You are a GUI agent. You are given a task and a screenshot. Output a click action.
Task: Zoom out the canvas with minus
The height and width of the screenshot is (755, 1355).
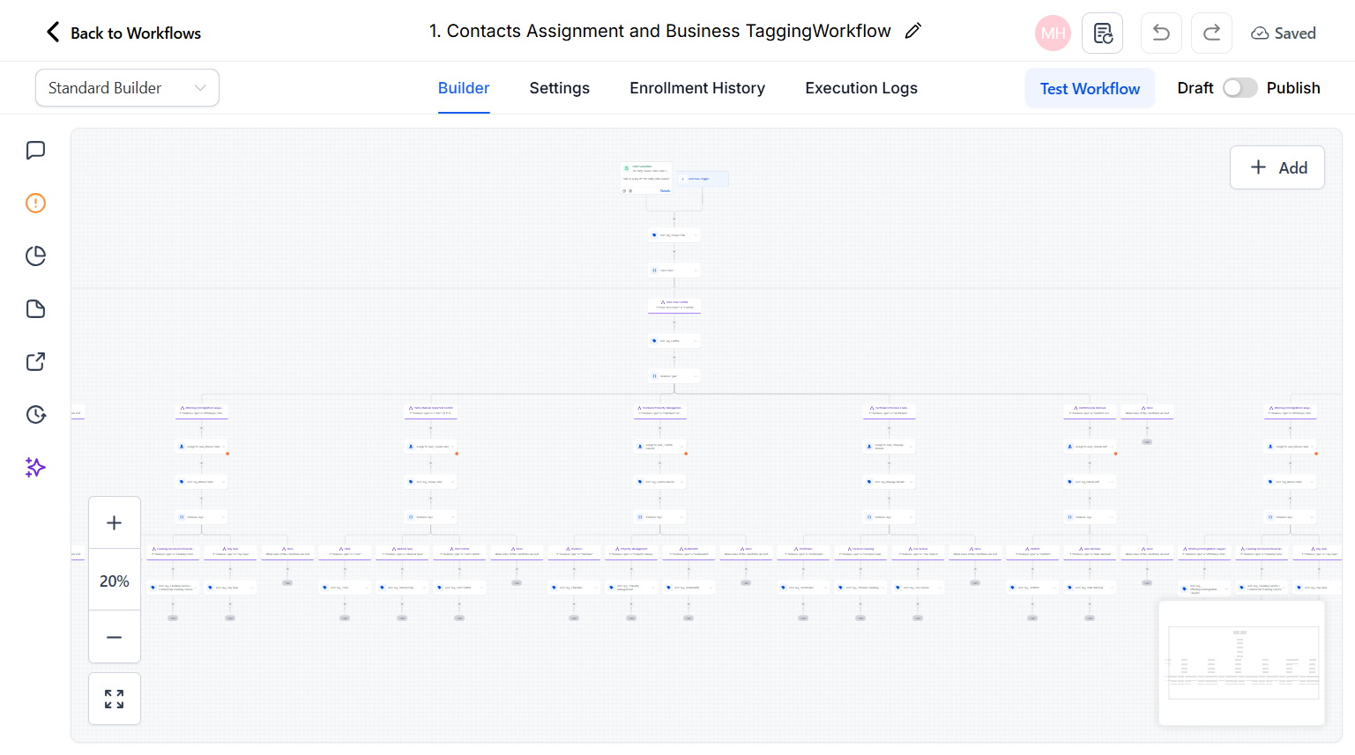click(115, 637)
